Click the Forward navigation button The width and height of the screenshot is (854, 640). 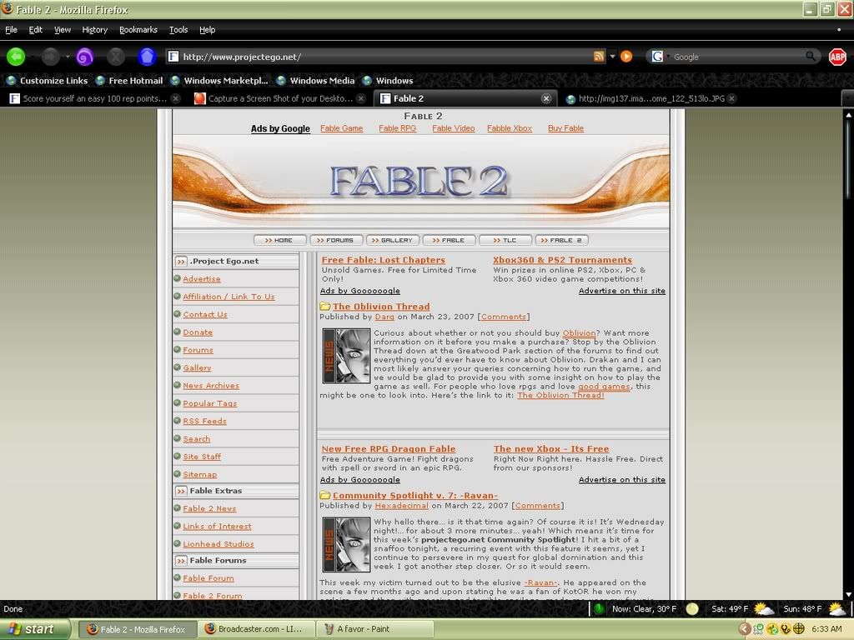click(x=50, y=57)
